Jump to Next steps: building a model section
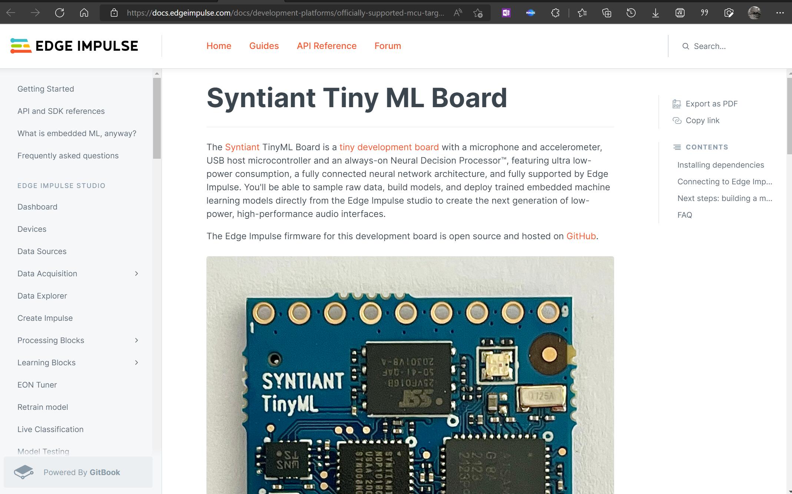The width and height of the screenshot is (792, 494). [725, 198]
